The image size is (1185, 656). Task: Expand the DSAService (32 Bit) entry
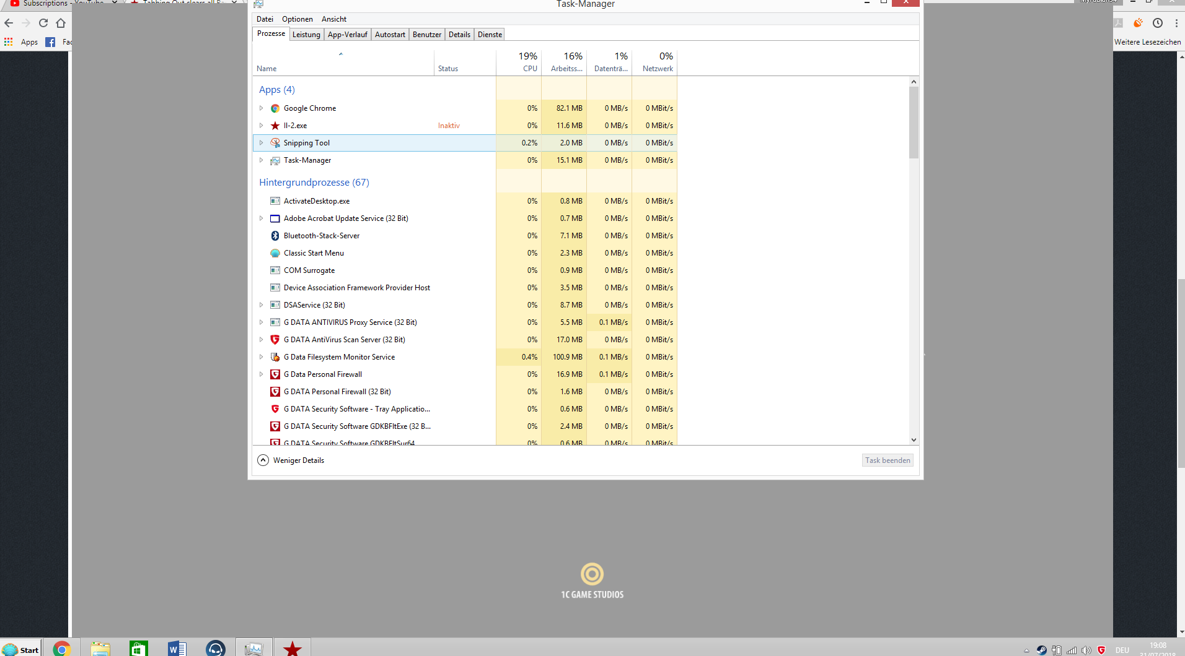(x=261, y=305)
